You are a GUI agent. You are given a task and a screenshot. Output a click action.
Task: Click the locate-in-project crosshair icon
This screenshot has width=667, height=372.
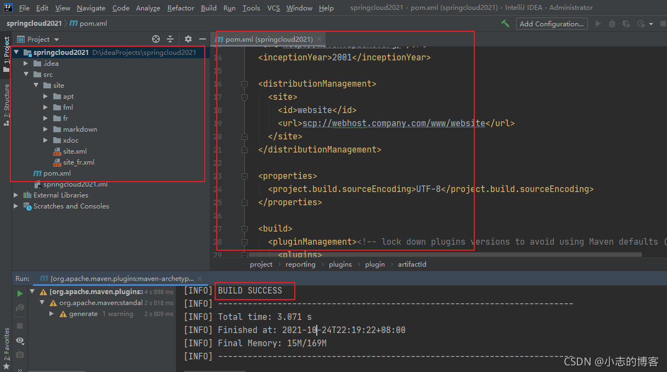[x=156, y=39]
